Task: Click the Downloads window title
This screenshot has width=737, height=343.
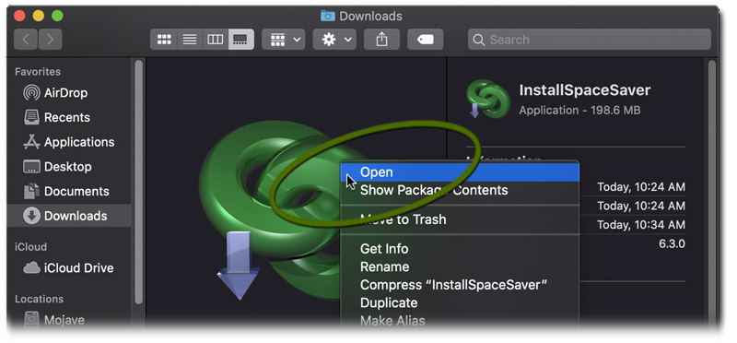Action: click(370, 16)
